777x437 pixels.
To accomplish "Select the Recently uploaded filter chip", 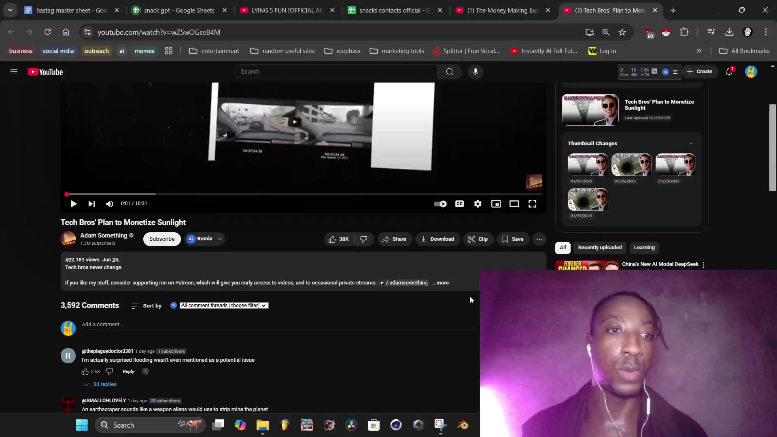I will click(600, 248).
